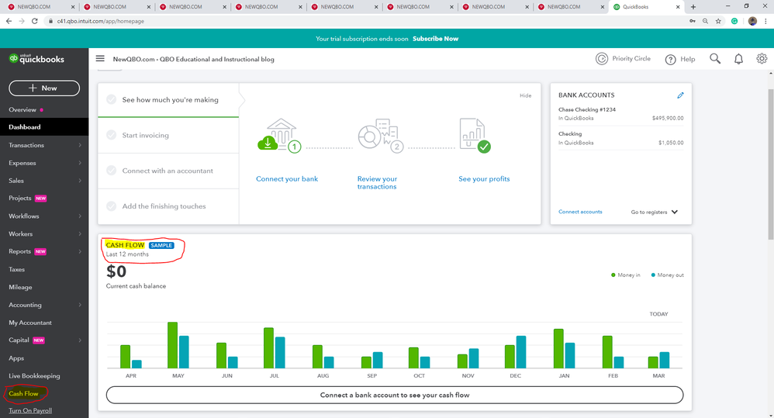774x418 pixels.
Task: Click the Connect your bank illustration
Action: coord(280,136)
